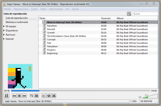The image size is (161, 106).
Task: Click the audio file icon beside Progress
Action: pos(44,50)
